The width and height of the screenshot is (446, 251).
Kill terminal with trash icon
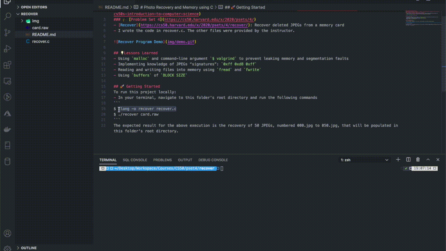(x=418, y=160)
